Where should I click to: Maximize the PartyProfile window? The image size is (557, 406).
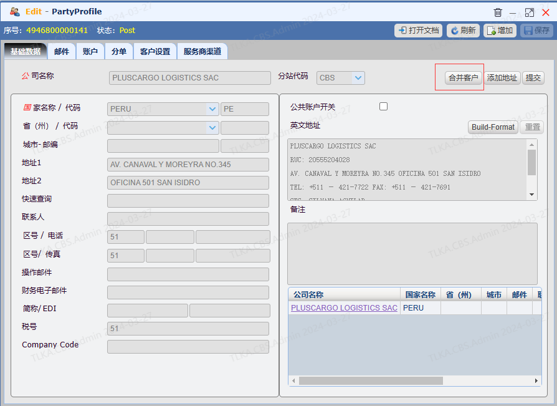coord(530,12)
